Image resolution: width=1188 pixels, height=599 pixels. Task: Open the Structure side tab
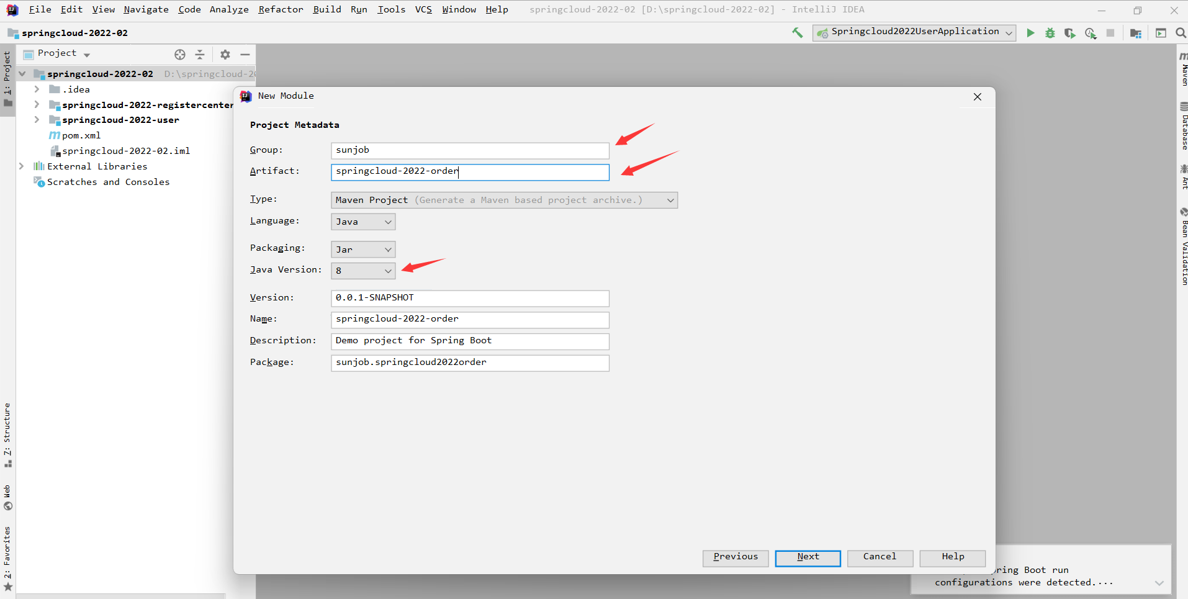[x=7, y=435]
